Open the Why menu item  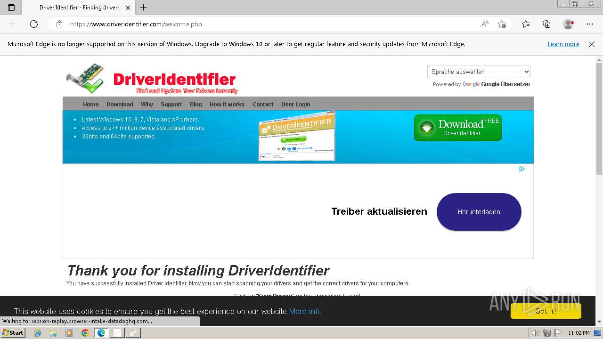pos(147,105)
